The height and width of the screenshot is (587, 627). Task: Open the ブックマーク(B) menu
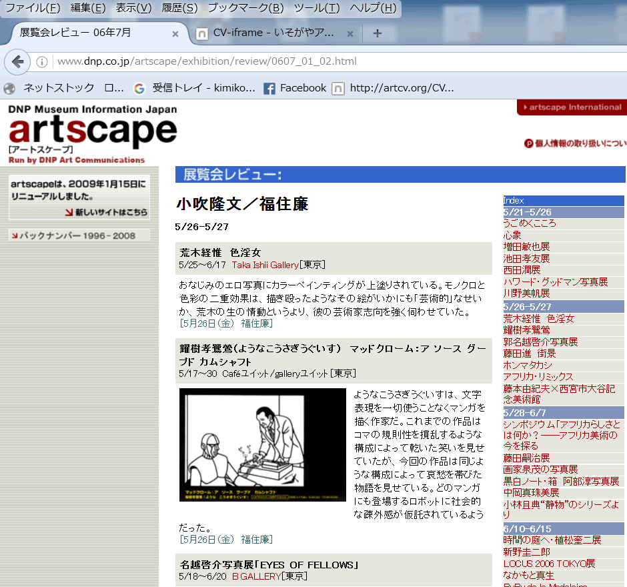(x=245, y=7)
